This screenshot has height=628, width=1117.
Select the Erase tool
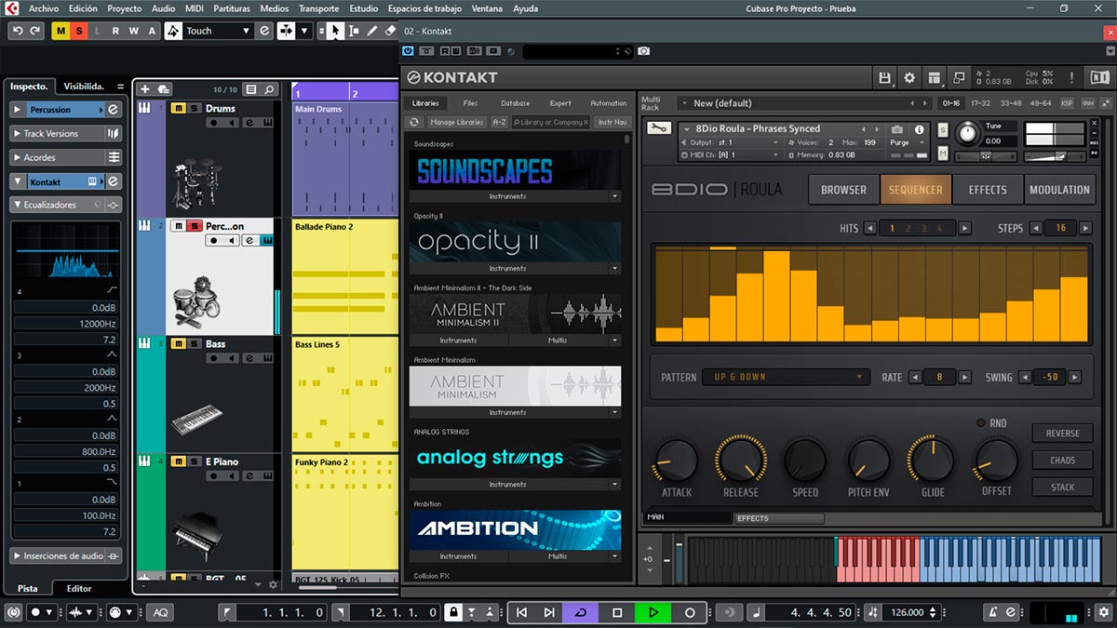390,31
